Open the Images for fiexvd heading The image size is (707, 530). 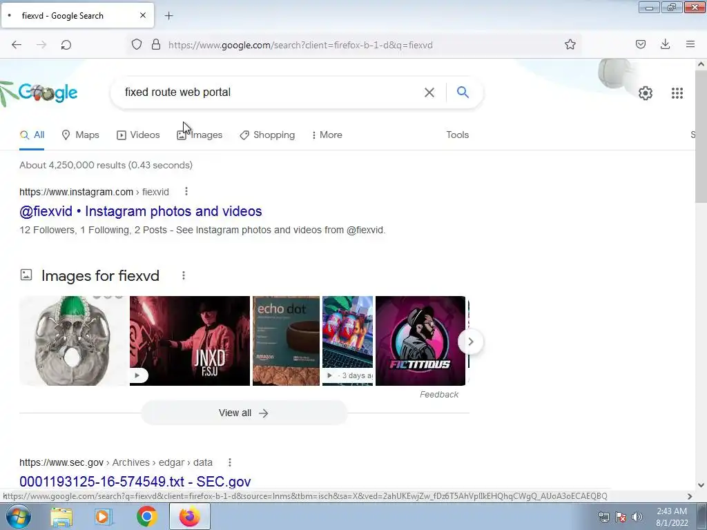pos(100,275)
